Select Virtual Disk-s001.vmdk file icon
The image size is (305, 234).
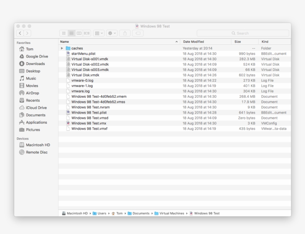[68, 59]
